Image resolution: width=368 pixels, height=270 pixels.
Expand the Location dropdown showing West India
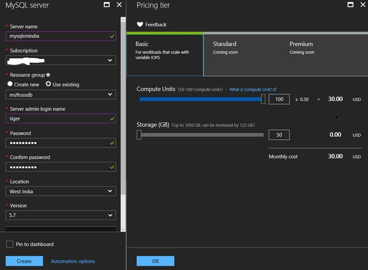pos(60,191)
